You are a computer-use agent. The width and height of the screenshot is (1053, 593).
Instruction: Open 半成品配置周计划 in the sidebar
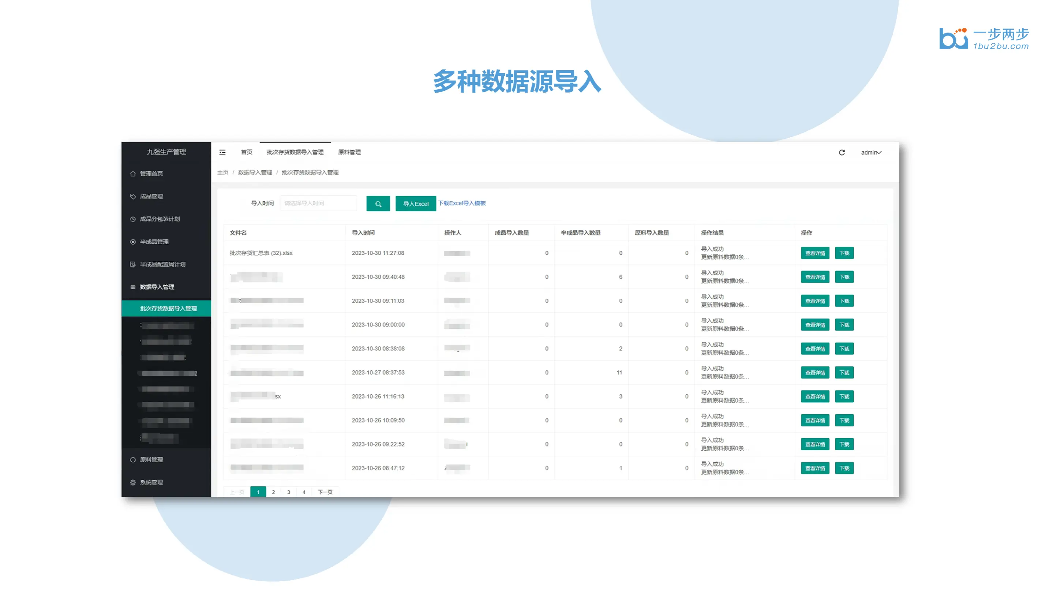pyautogui.click(x=162, y=264)
